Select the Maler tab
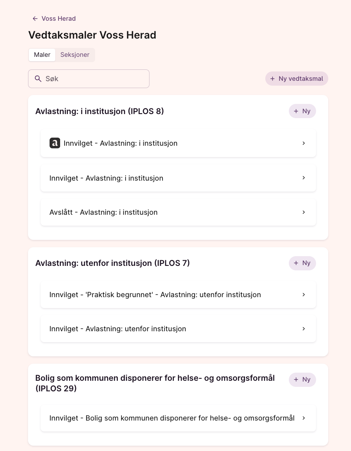This screenshot has height=451, width=351. [42, 55]
